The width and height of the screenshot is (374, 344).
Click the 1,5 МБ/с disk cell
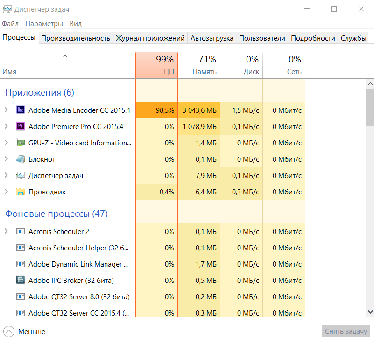point(241,110)
